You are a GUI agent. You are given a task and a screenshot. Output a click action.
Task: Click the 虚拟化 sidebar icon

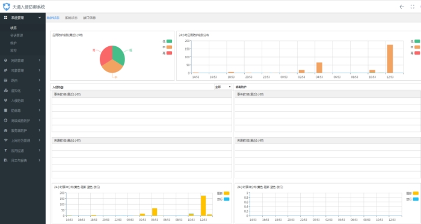click(x=5, y=90)
